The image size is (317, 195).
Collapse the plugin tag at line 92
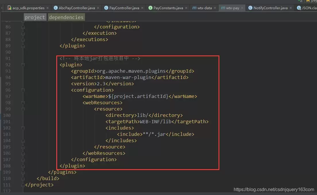(x=23, y=65)
